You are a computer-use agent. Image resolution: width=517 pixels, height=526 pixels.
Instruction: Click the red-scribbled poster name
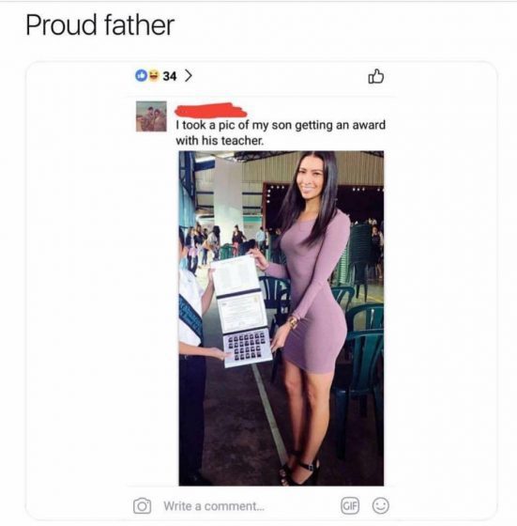click(x=211, y=111)
